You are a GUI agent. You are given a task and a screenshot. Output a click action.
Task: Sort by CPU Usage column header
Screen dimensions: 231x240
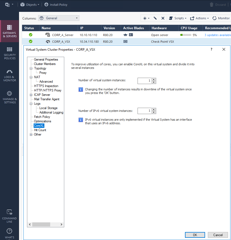point(190,28)
